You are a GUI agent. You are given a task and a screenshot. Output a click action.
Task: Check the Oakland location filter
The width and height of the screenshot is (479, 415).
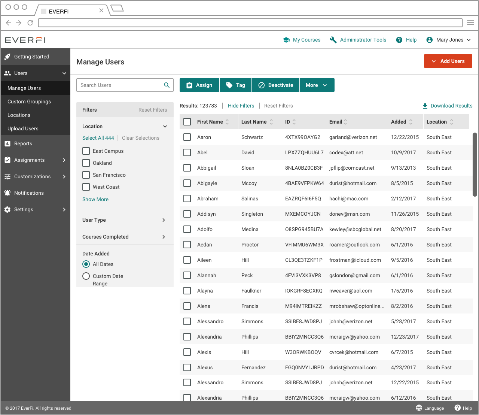[86, 163]
